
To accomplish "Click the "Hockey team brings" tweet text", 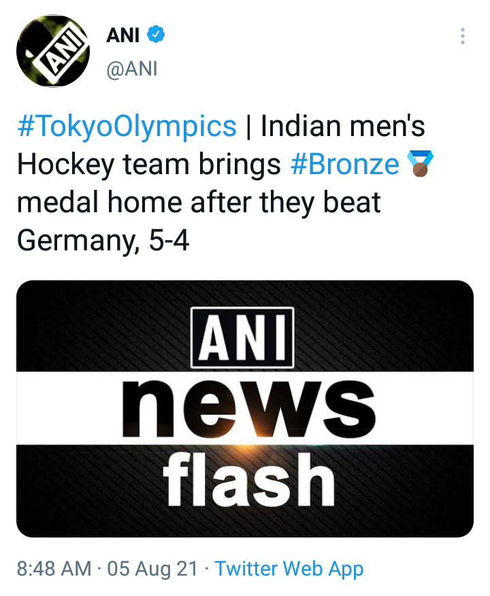I will click(x=149, y=165).
